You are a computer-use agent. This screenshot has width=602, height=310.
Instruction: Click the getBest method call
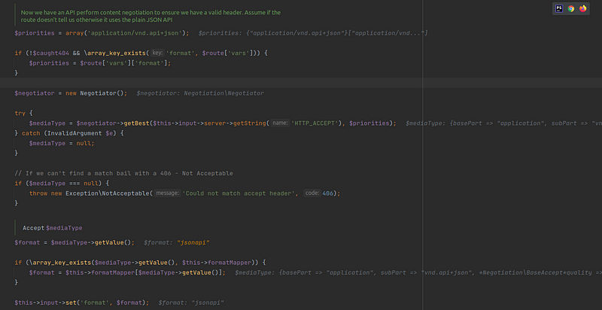137,123
